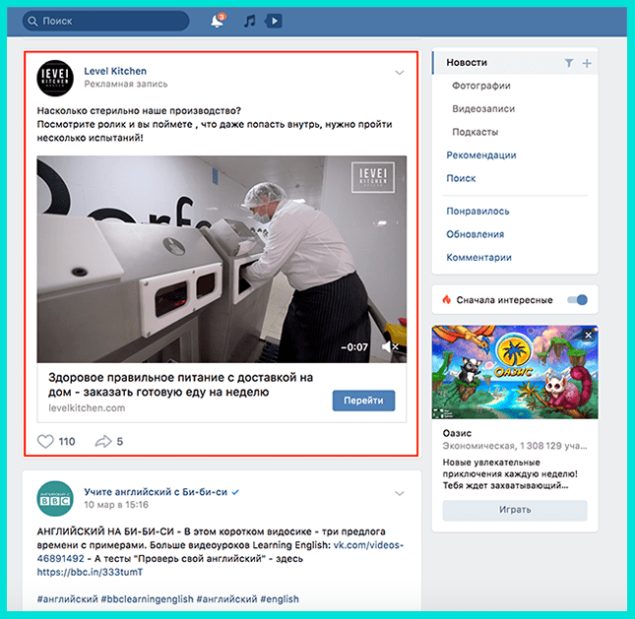Open the music note icon
The width and height of the screenshot is (635, 619).
click(249, 21)
